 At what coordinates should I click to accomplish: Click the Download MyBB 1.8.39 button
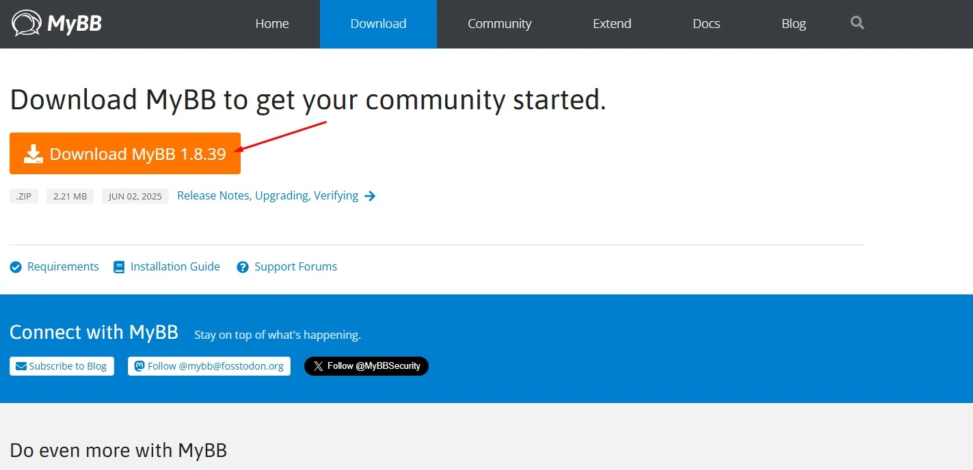click(125, 153)
